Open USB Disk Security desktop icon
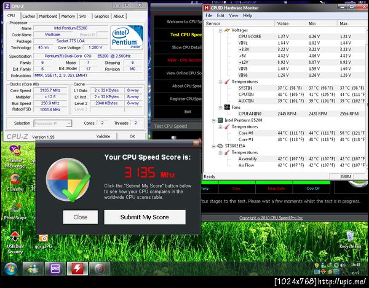Screen dimensions: 369x288 (x=15, y=243)
